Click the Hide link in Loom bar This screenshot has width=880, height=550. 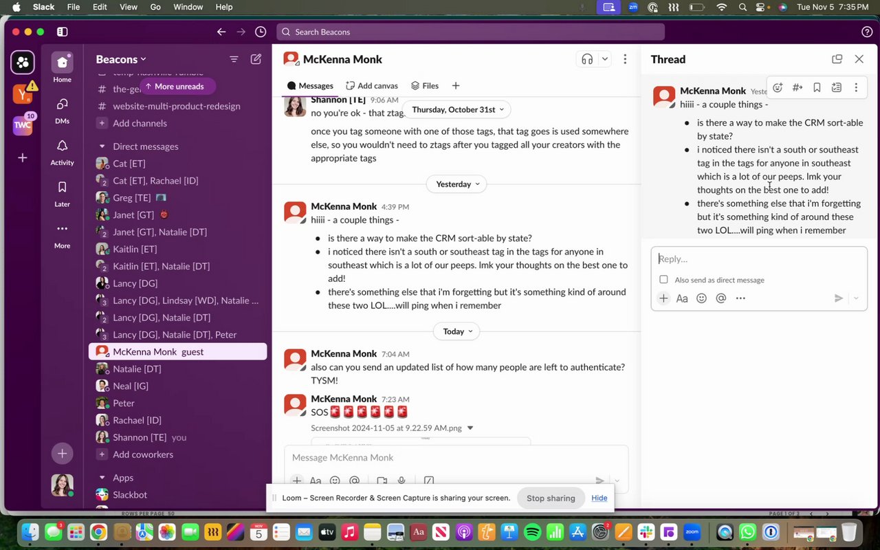pos(599,498)
